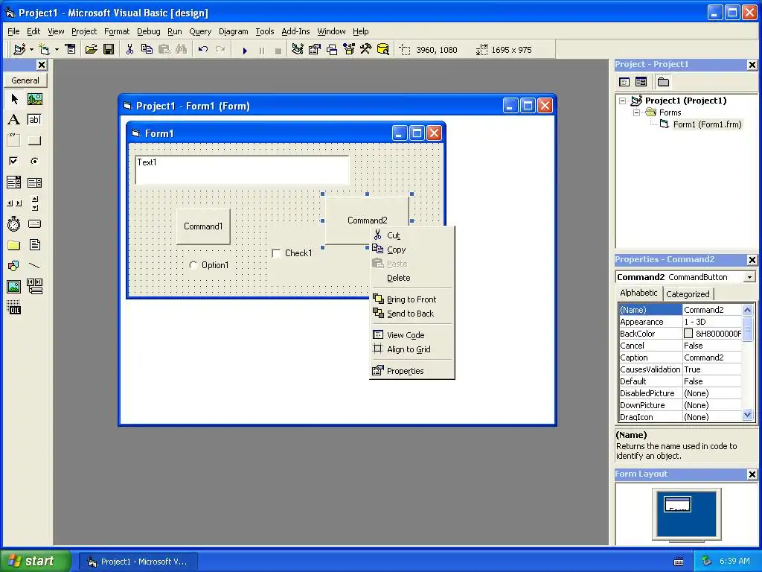Open the Add Project dropdown arrow
The image size is (762, 572).
[31, 49]
